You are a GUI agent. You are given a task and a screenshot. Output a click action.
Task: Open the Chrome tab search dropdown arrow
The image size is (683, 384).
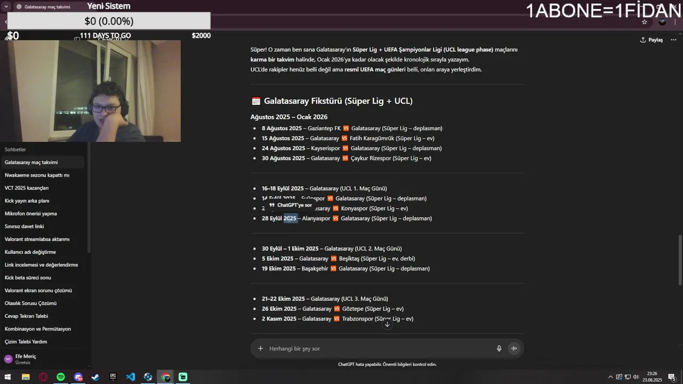coord(7,6)
